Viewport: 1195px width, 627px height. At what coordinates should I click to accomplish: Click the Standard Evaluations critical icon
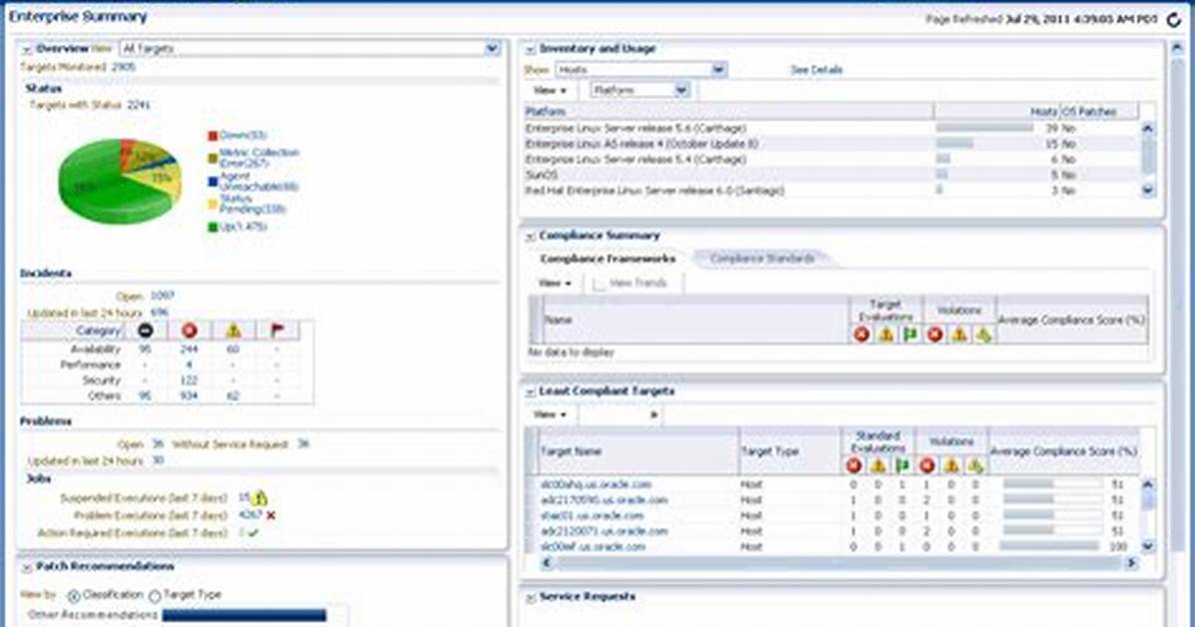(x=853, y=465)
